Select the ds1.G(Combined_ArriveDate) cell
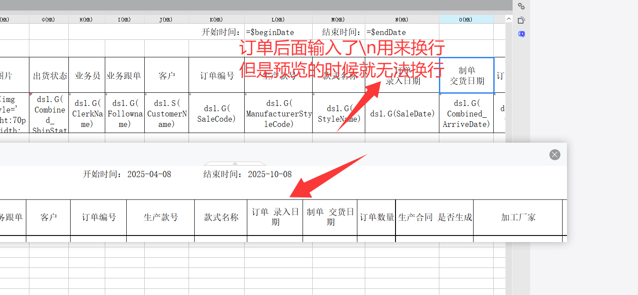 [x=466, y=113]
